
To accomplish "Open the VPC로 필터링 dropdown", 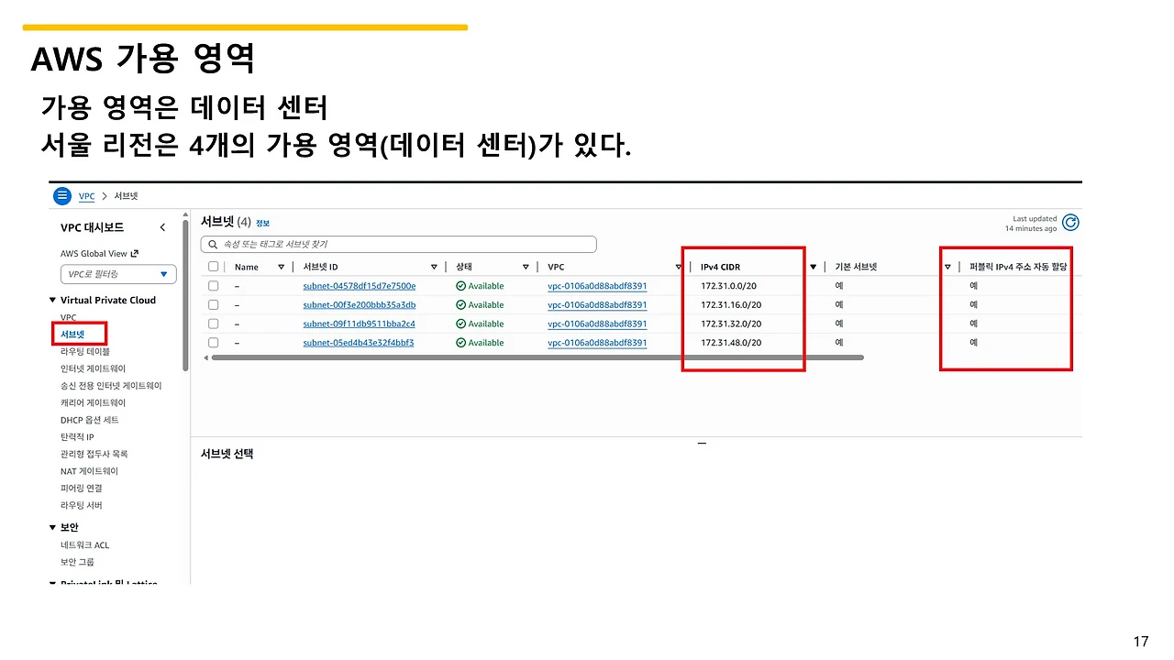I will pyautogui.click(x=117, y=274).
